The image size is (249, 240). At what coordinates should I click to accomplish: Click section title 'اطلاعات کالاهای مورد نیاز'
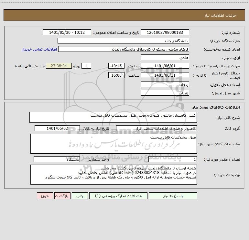click(216, 107)
